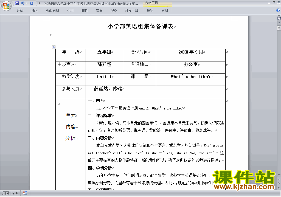Open the table tools 设计 tab

click(x=150, y=11)
